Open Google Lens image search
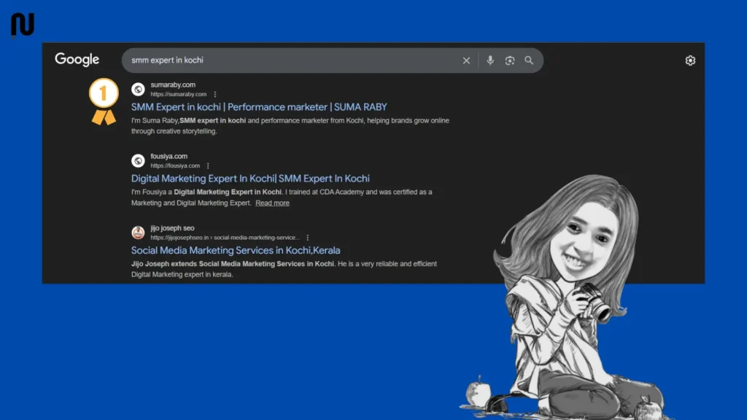747x420 pixels. (x=509, y=61)
